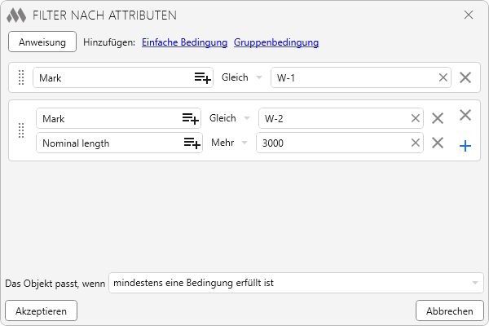
Task: Click the Anweisung button
Action: point(42,42)
